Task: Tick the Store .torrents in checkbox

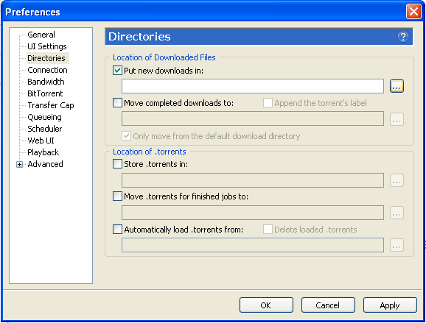Action: 117,164
